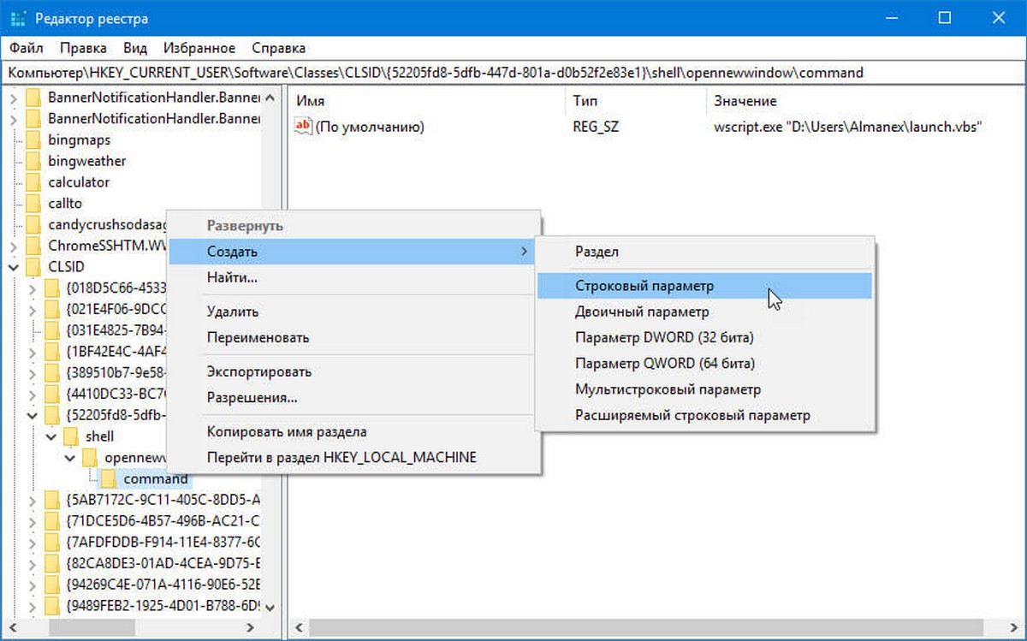The height and width of the screenshot is (641, 1027).
Task: Collapse the CLSID key via its chevron
Action: 12,266
